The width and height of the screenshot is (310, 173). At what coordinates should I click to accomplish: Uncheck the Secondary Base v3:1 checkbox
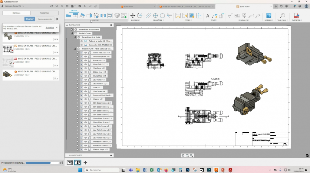(81, 56)
